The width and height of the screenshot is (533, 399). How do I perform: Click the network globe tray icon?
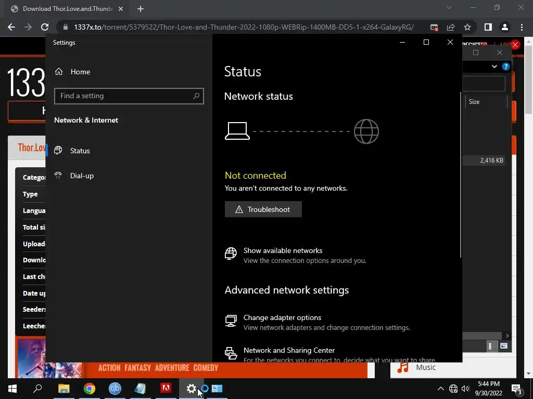coord(453,389)
